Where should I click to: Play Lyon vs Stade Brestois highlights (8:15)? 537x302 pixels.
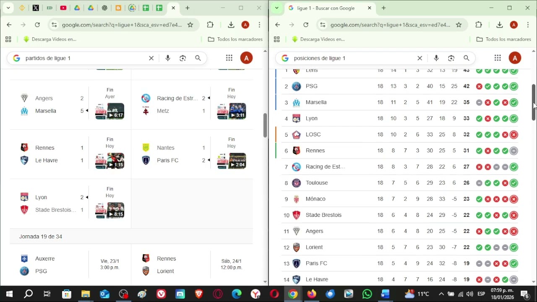click(110, 210)
